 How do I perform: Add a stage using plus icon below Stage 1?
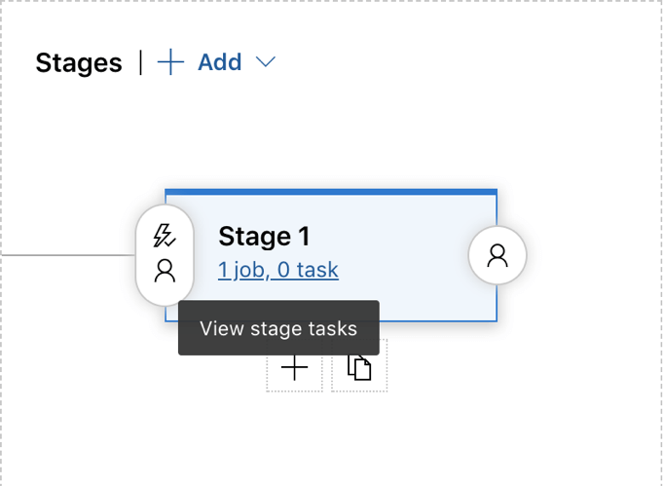coord(294,368)
